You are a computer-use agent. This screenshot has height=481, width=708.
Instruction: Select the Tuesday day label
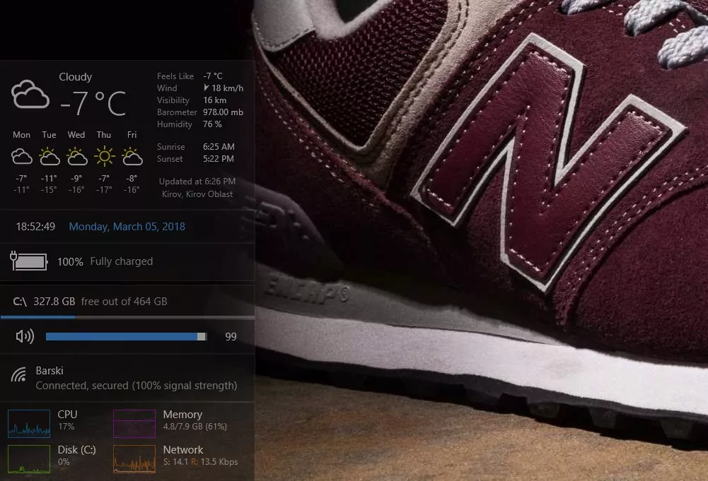coord(49,134)
